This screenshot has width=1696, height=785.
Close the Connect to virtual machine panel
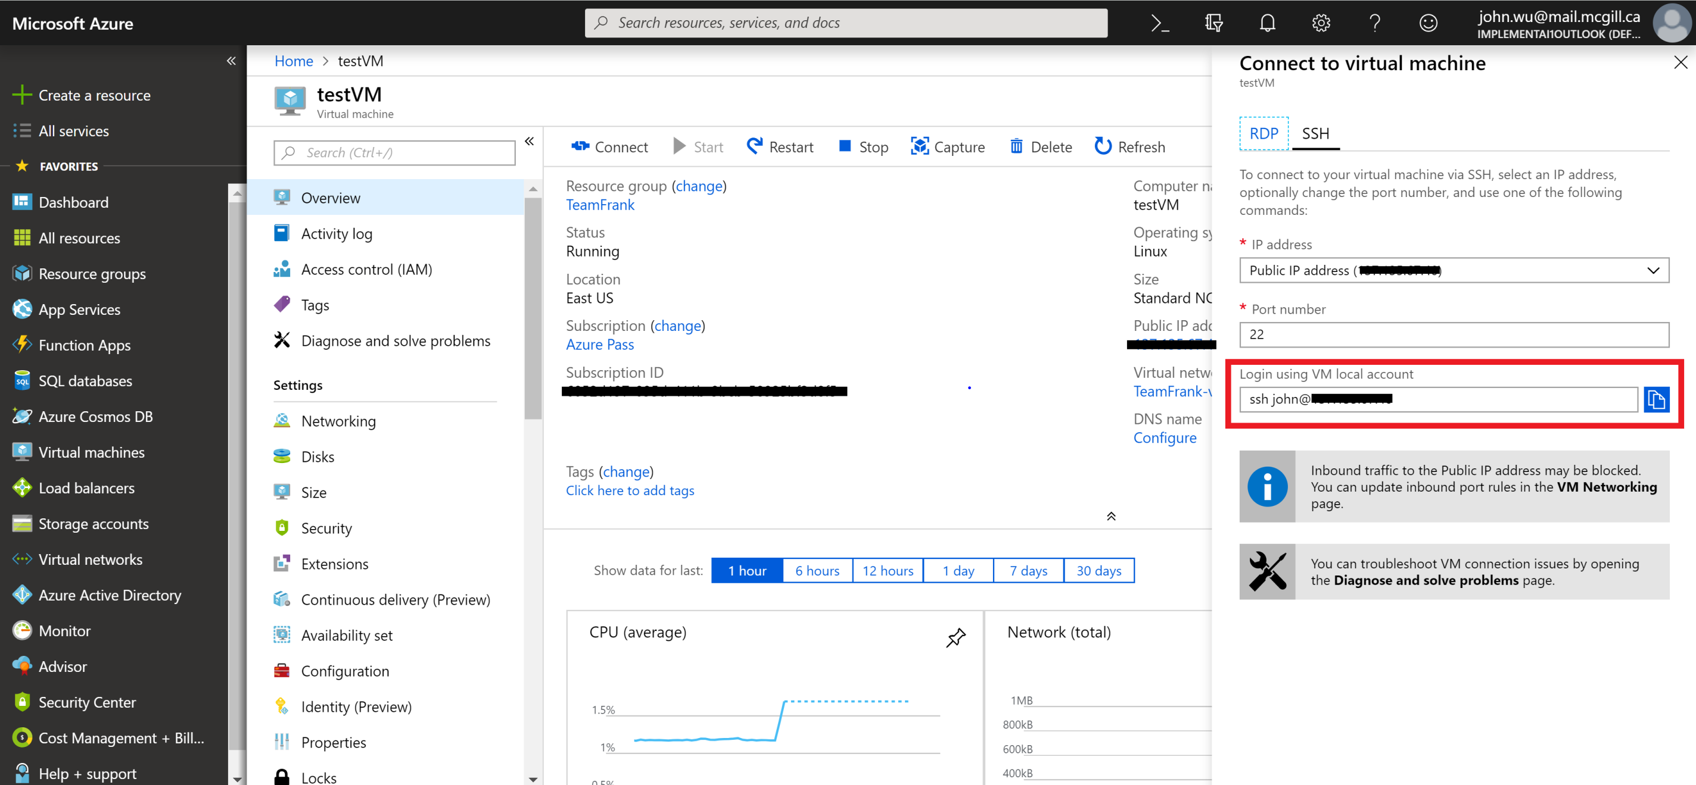tap(1680, 62)
